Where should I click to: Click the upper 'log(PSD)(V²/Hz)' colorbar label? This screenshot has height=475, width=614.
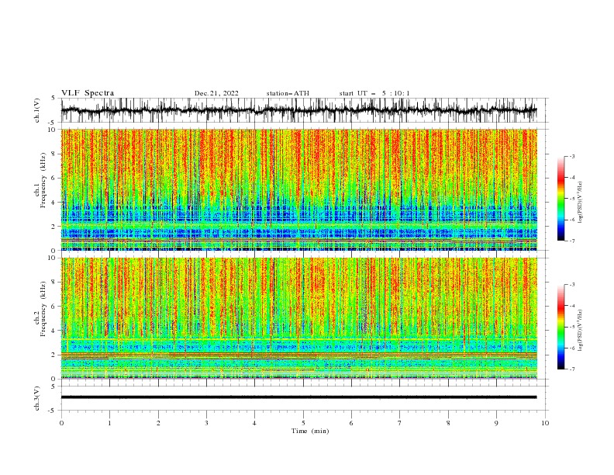point(580,203)
